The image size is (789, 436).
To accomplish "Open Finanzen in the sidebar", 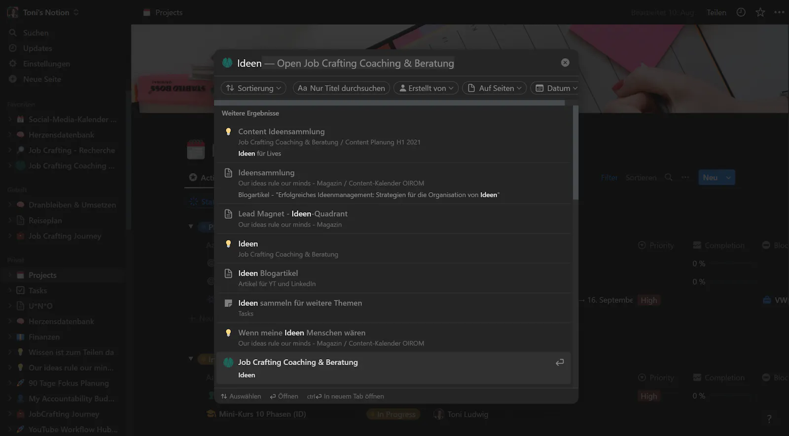I will [x=44, y=337].
